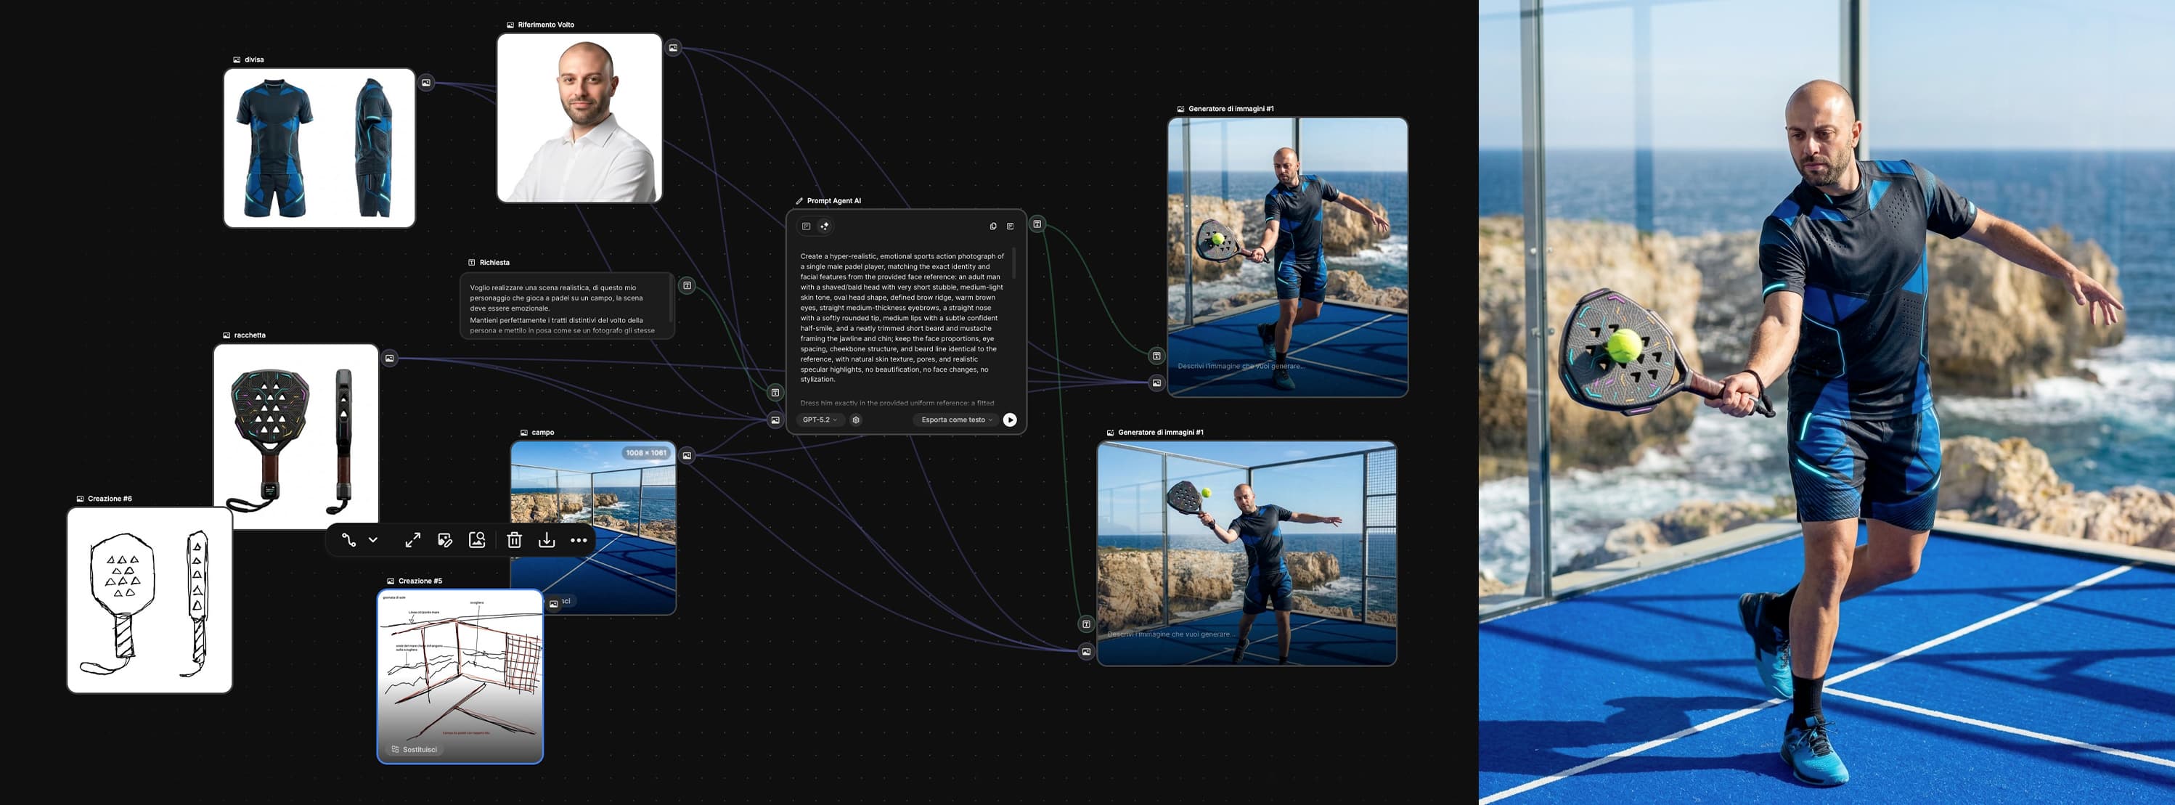Download the image with the download icon

[547, 540]
